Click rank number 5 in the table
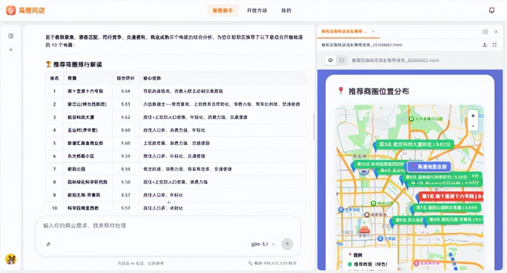The width and height of the screenshot is (507, 273). click(54, 143)
